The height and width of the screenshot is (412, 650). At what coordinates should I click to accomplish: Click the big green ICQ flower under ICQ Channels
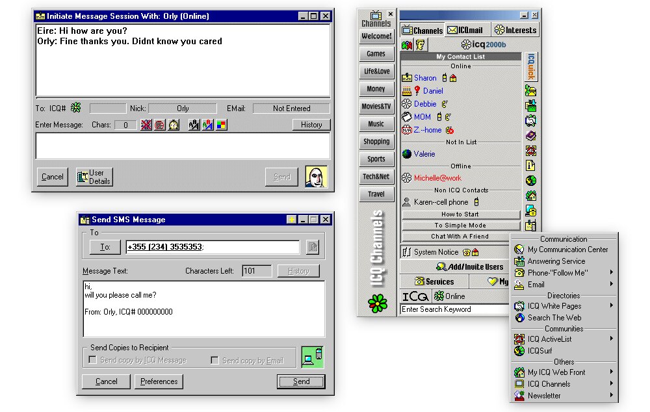pyautogui.click(x=377, y=303)
